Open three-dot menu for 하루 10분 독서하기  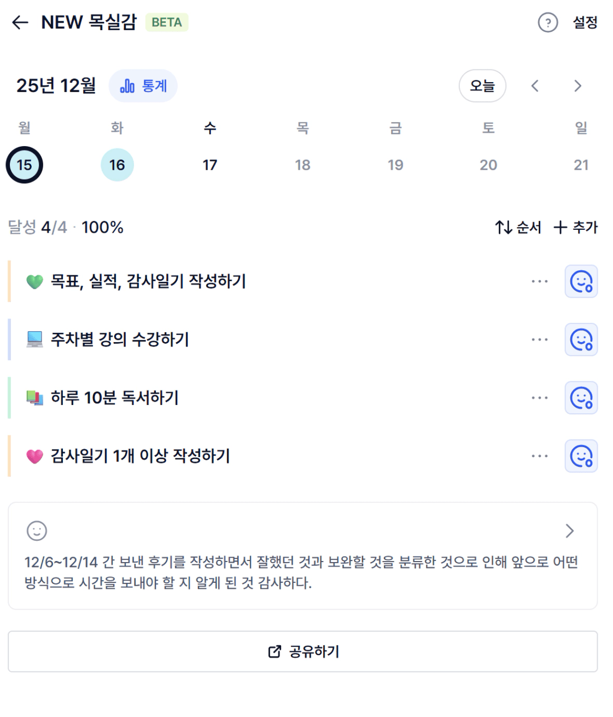click(x=539, y=398)
